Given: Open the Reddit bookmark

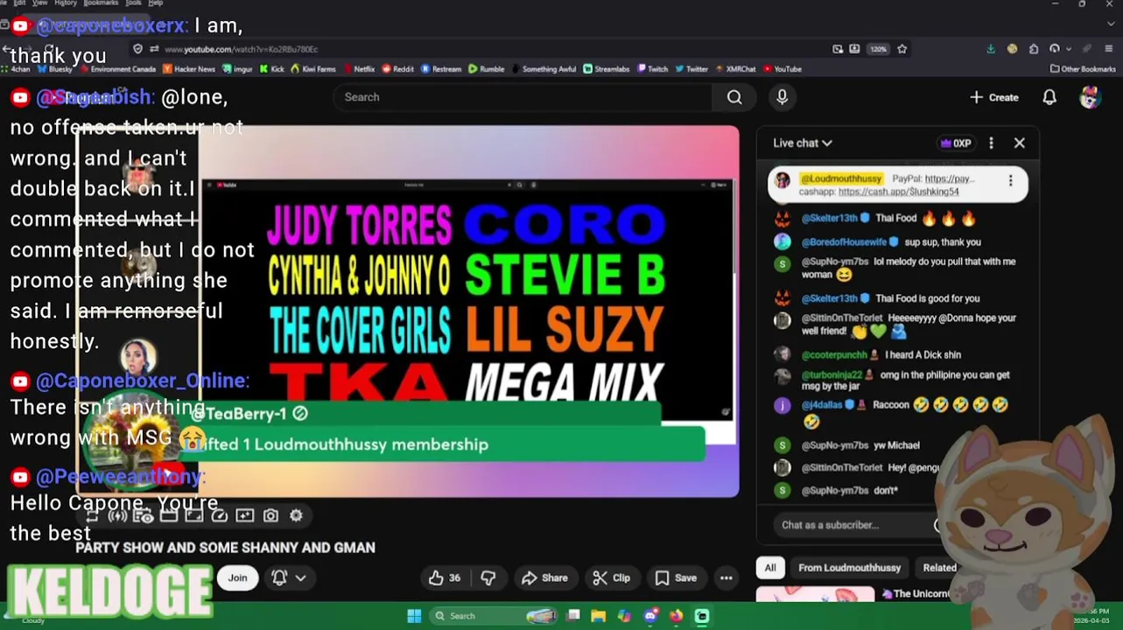Looking at the screenshot, I should [397, 69].
